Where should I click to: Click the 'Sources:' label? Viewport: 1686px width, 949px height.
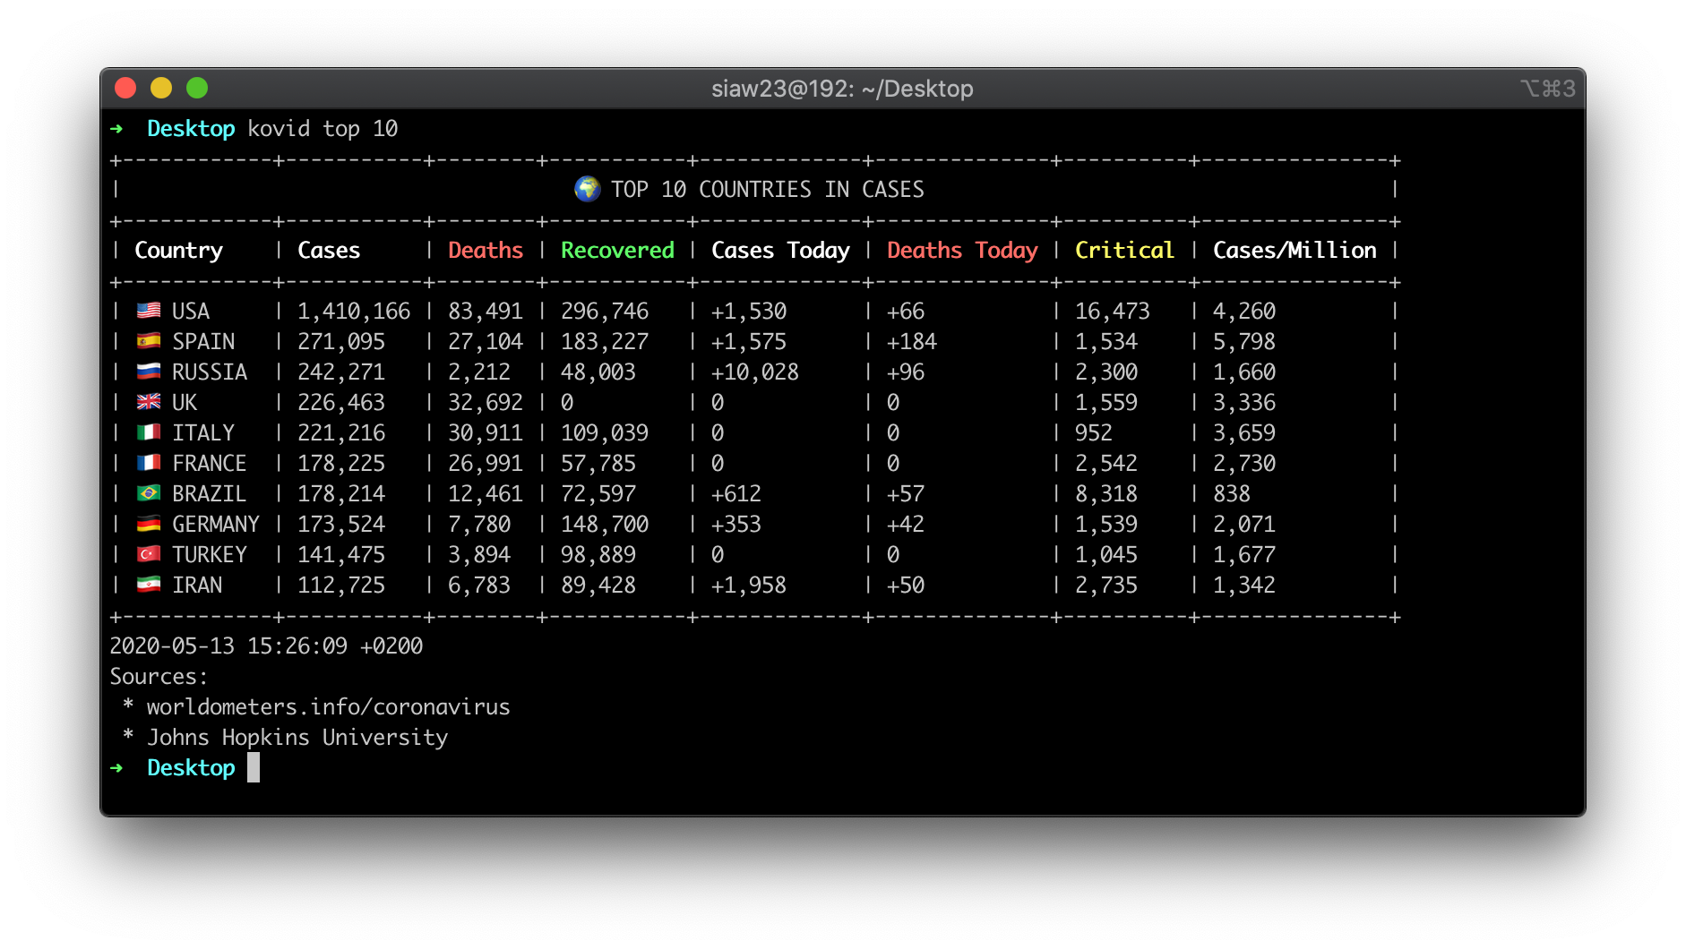click(159, 677)
